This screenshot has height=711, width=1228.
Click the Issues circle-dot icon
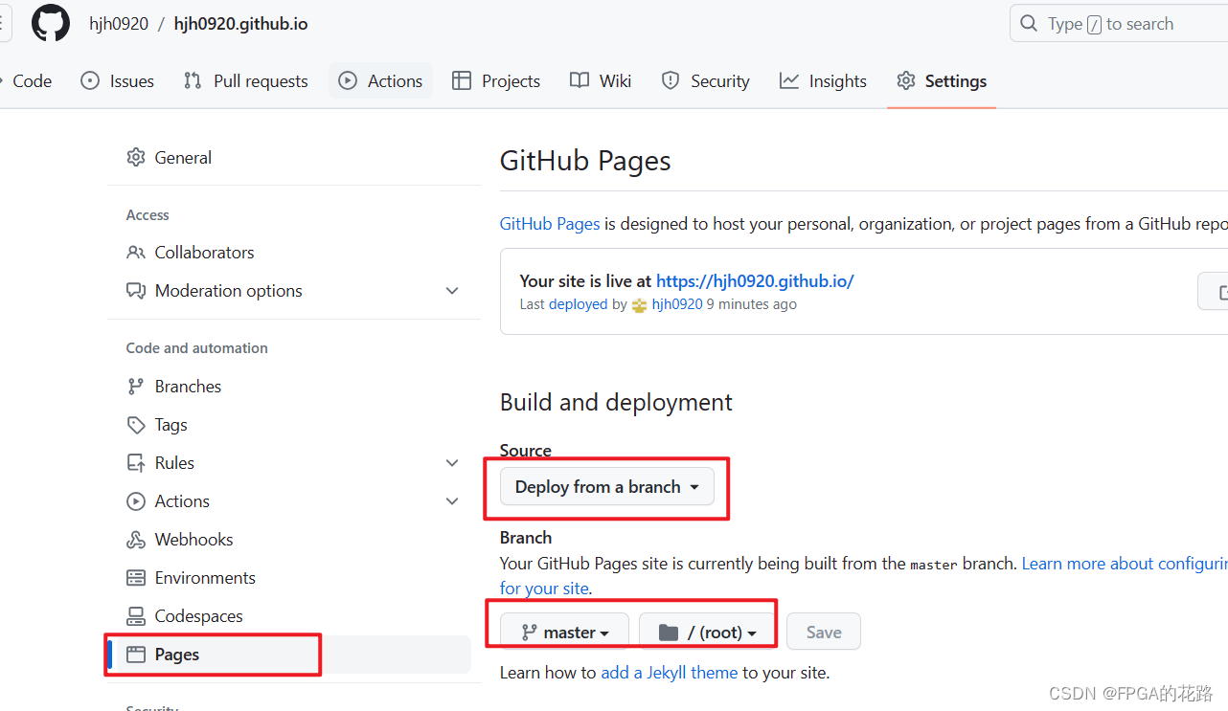(x=90, y=81)
